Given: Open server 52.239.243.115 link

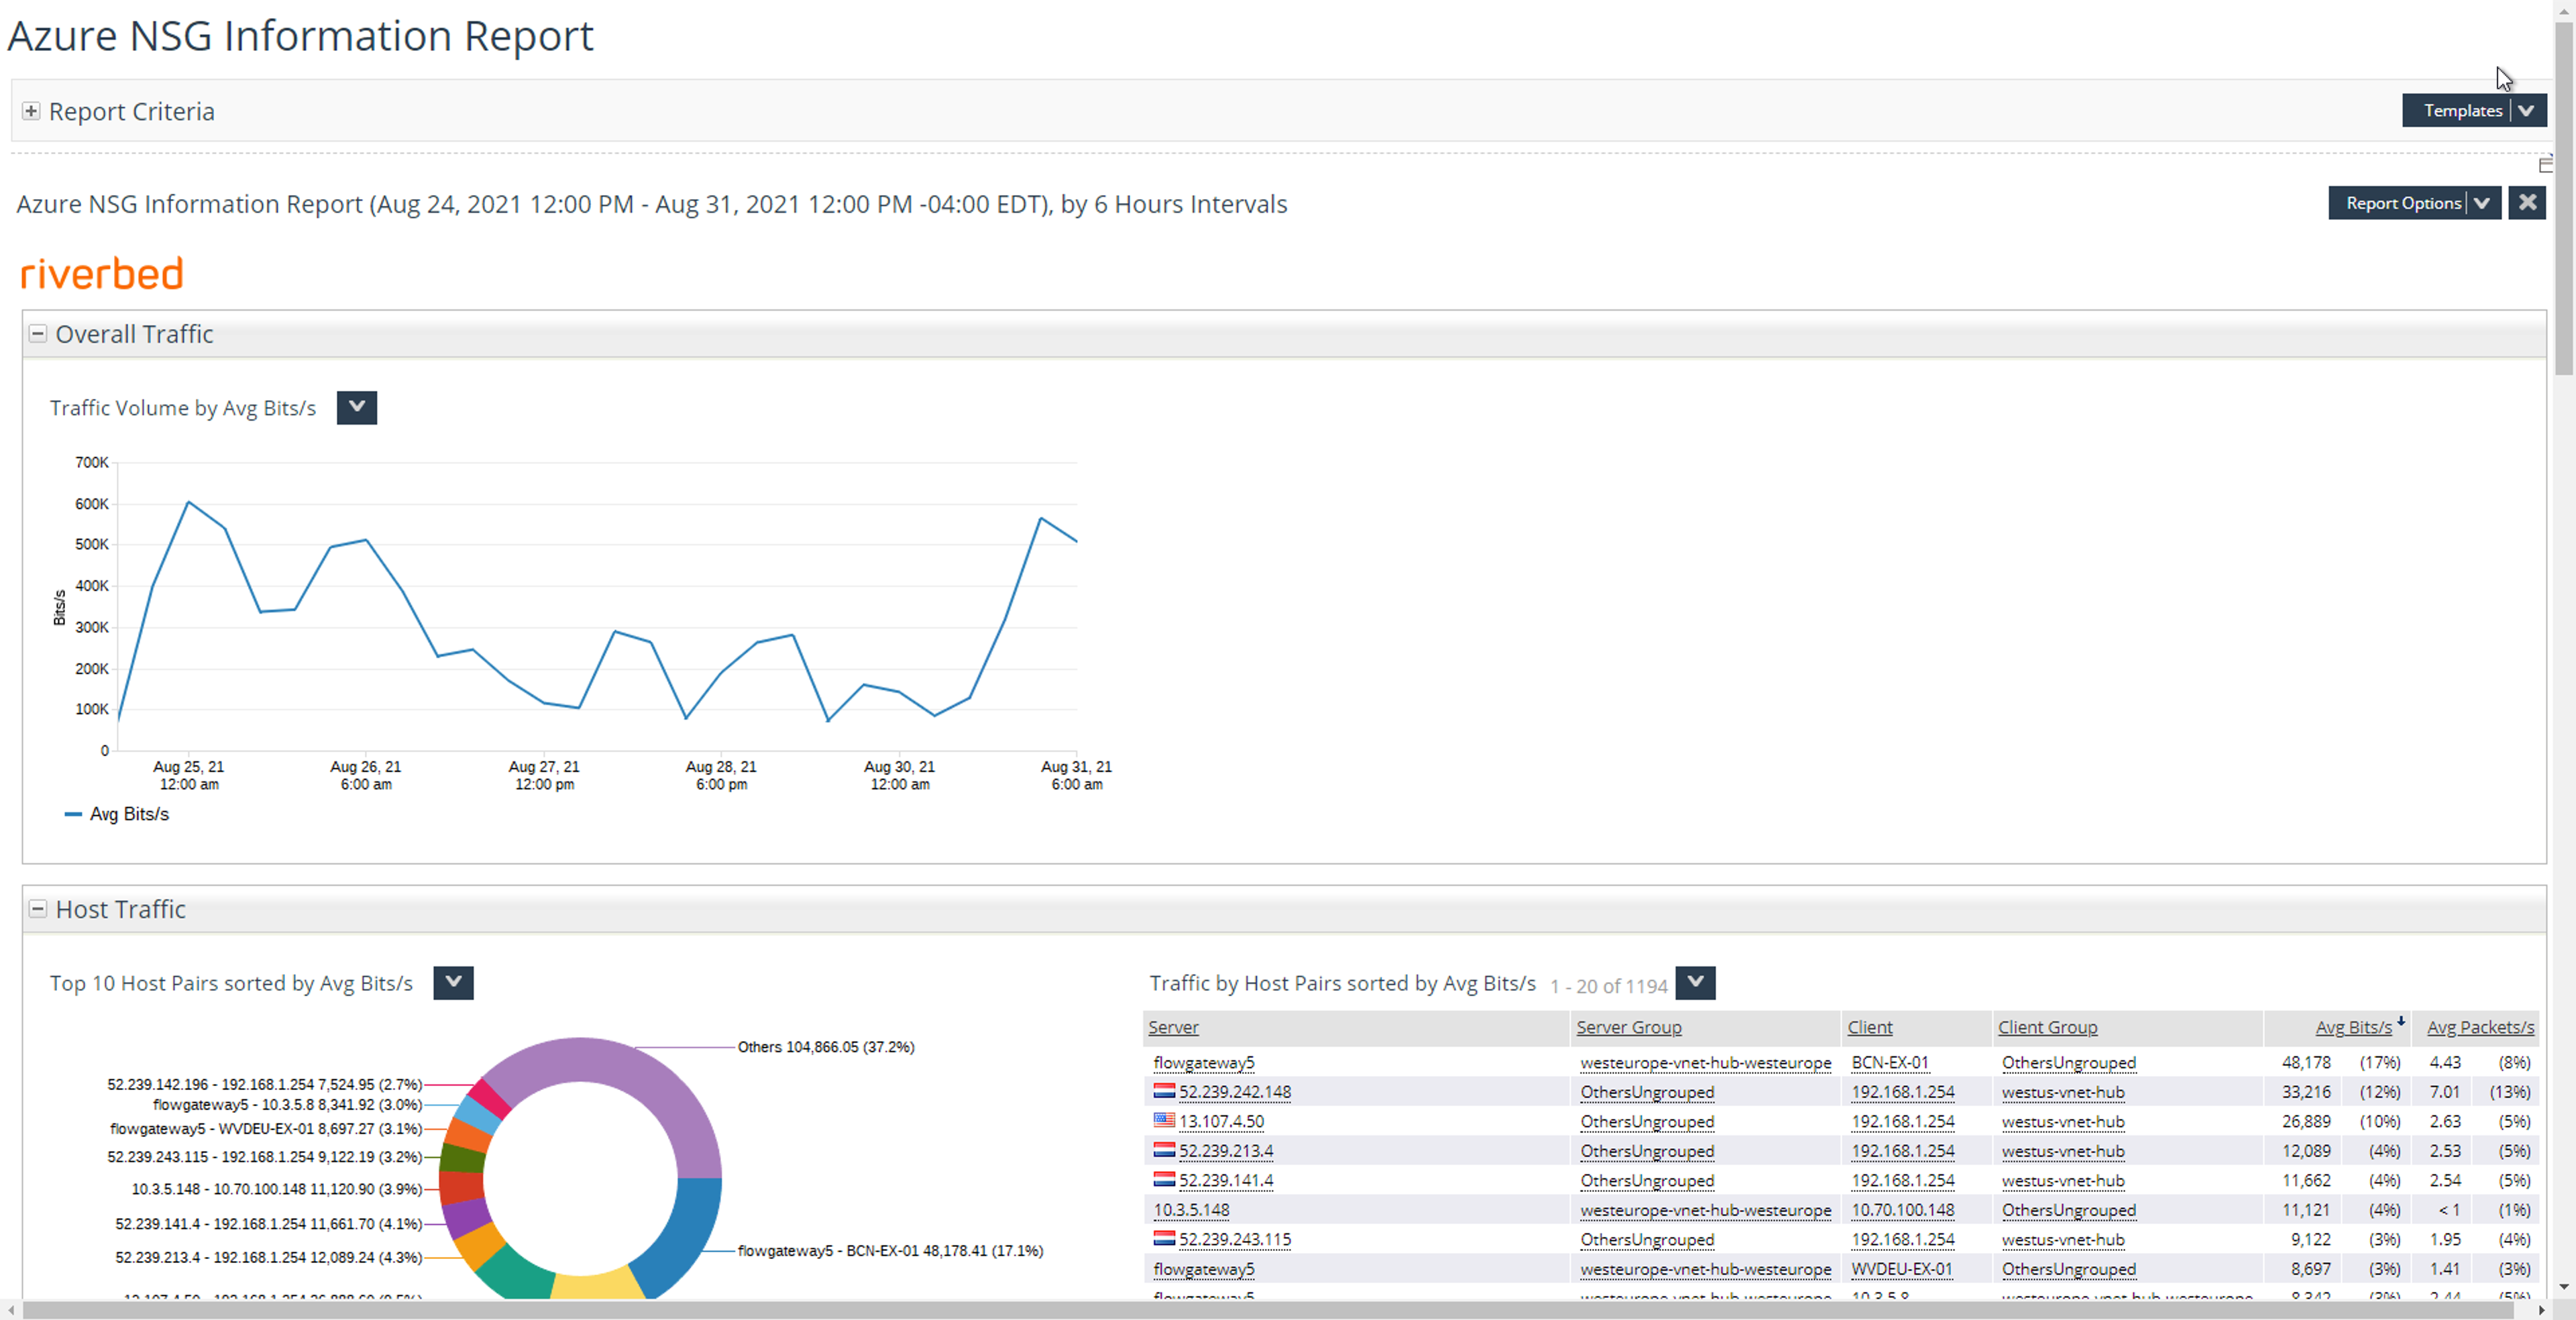Looking at the screenshot, I should pos(1235,1239).
